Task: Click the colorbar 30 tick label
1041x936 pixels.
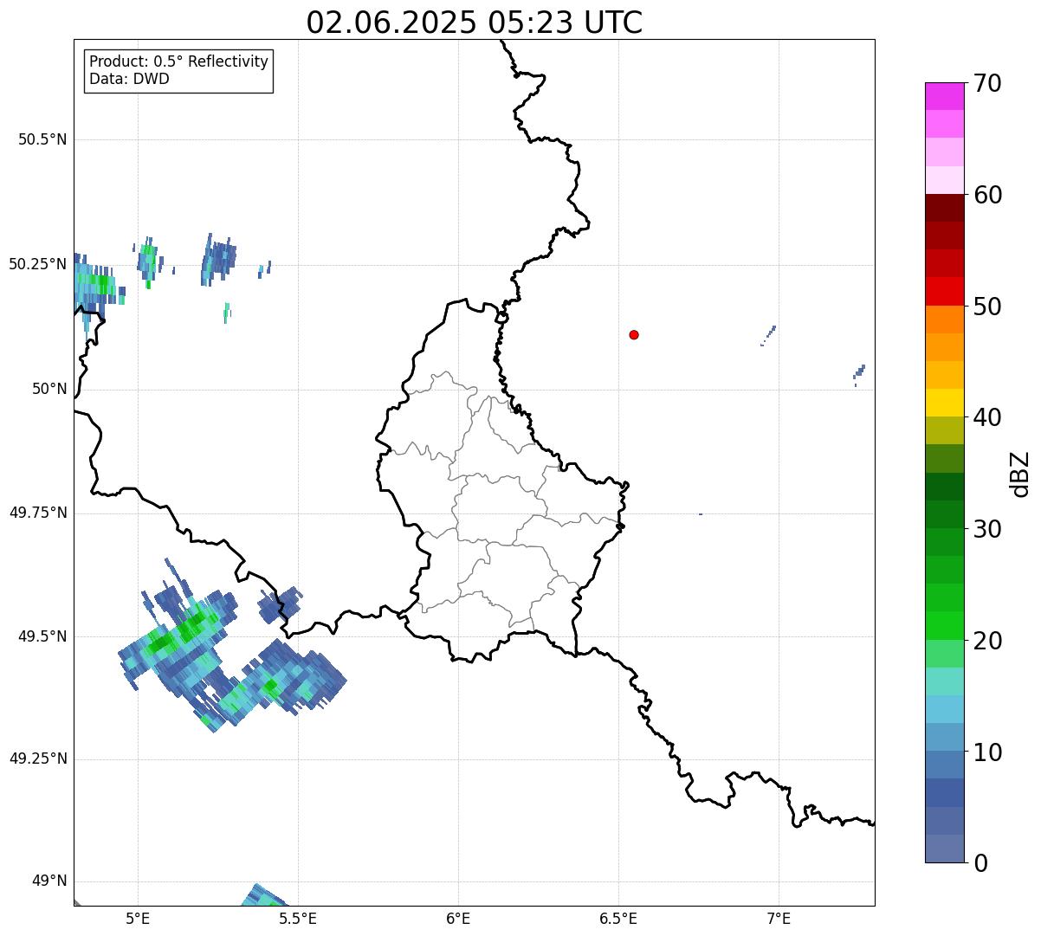Action: (x=987, y=529)
